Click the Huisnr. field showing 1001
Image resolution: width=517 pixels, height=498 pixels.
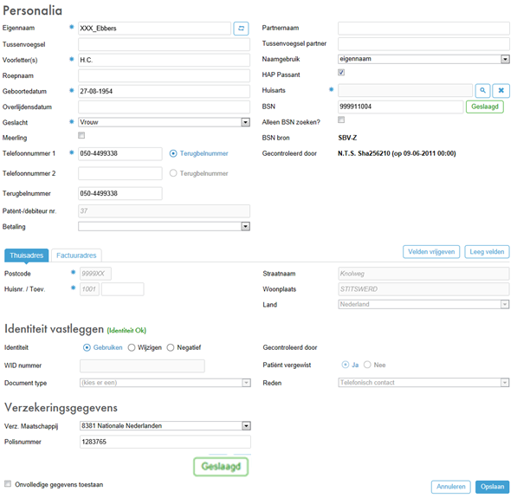(89, 289)
